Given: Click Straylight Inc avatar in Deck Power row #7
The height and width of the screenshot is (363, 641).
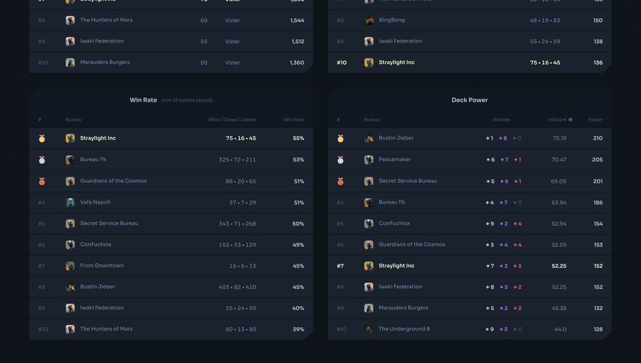Looking at the screenshot, I should click(x=369, y=266).
